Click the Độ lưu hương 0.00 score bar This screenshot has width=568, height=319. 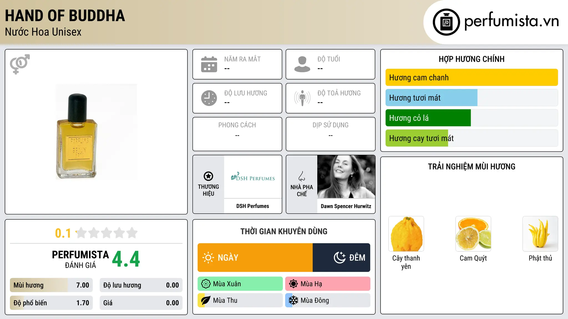(141, 285)
